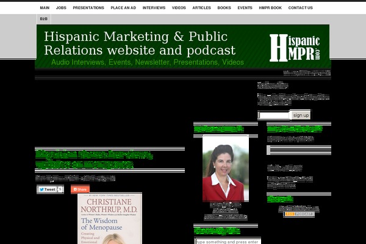
Task: Focus the 'type something and press enter' search box
Action: tap(228, 242)
